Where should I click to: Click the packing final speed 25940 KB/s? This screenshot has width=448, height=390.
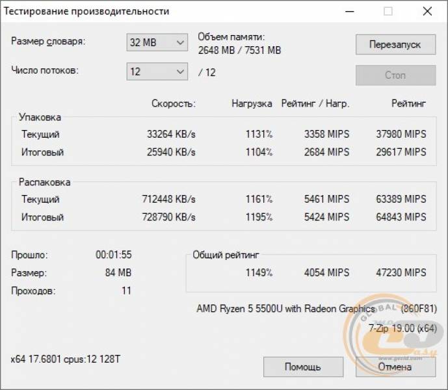(171, 152)
